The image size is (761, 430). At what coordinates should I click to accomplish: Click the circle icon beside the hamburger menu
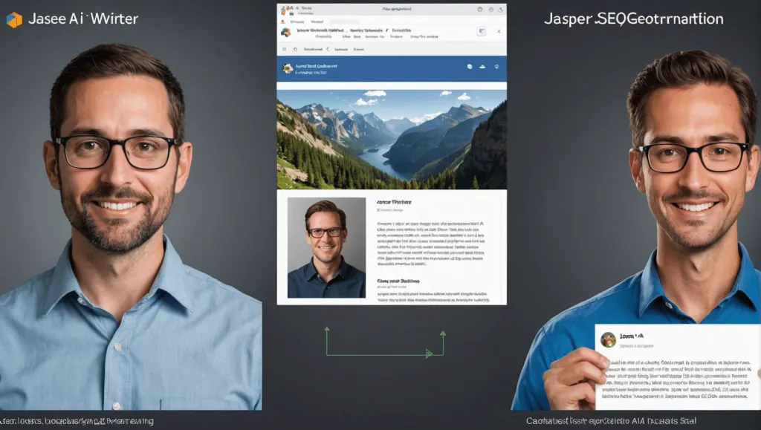295,50
